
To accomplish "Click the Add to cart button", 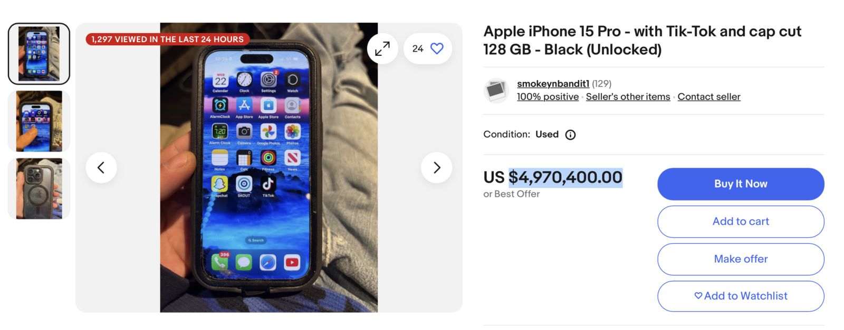I will pos(741,222).
